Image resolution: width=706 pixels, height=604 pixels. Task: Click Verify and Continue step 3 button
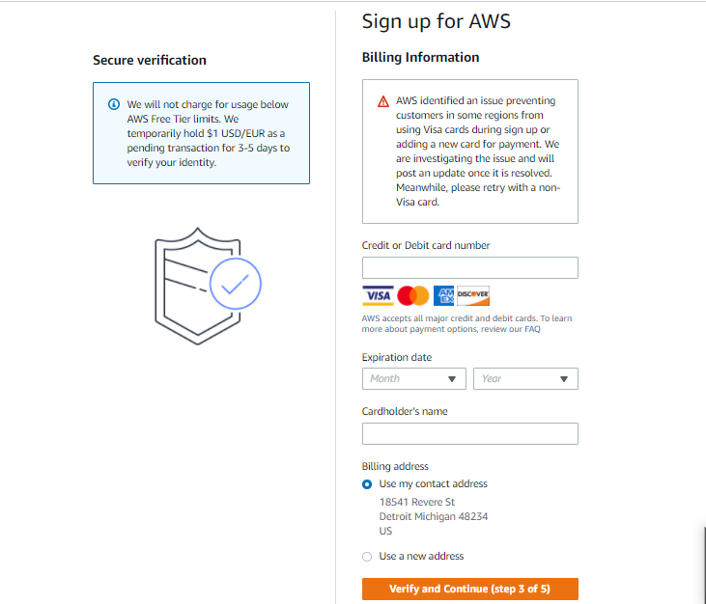(470, 589)
